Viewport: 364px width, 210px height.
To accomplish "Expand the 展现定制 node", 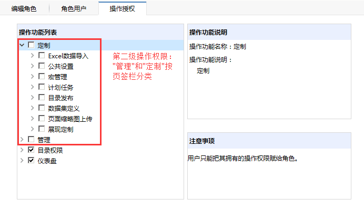I will click(x=33, y=129).
